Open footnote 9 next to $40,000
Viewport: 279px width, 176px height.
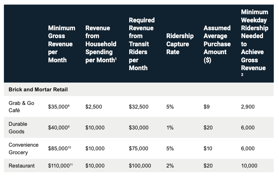click(69, 126)
